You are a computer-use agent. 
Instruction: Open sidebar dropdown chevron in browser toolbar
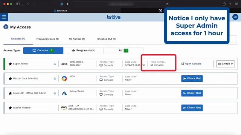(x=23, y=4)
